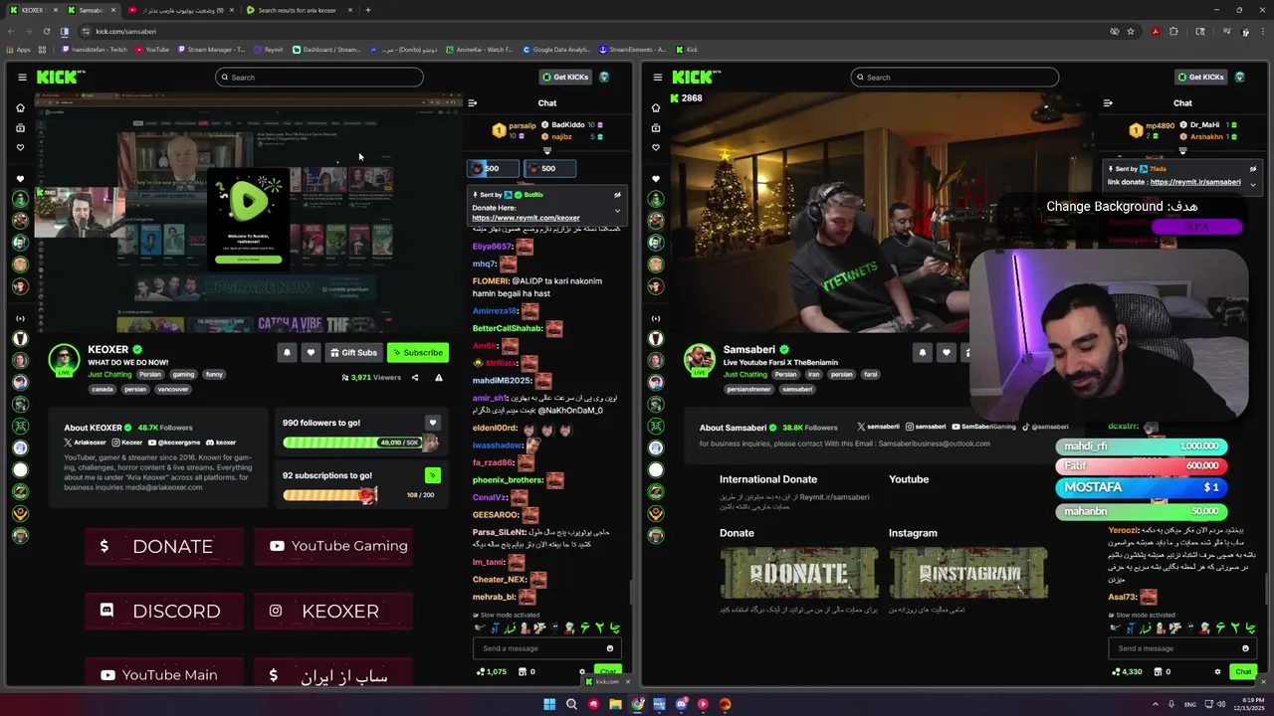Toggle the Samsaberi notification bell
This screenshot has height=716, width=1274.
point(922,352)
